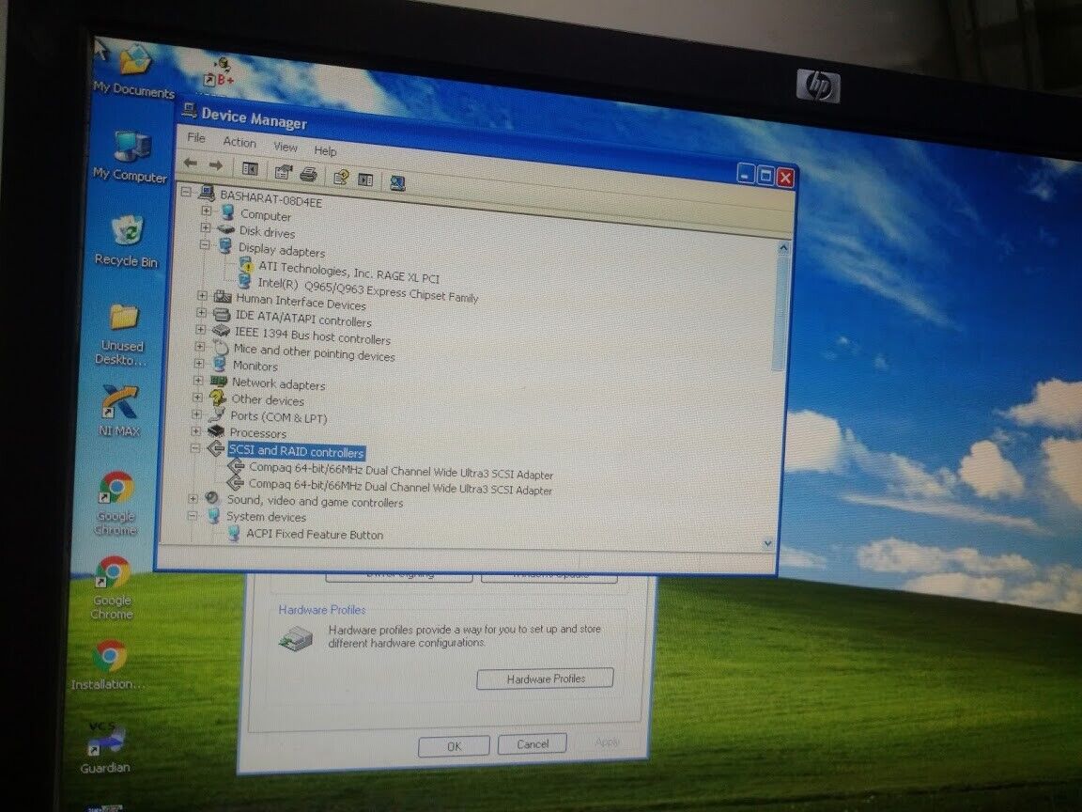1082x812 pixels.
Task: Select Intel(R) Q965/Q963 Express Chipset Family
Action: tap(368, 290)
